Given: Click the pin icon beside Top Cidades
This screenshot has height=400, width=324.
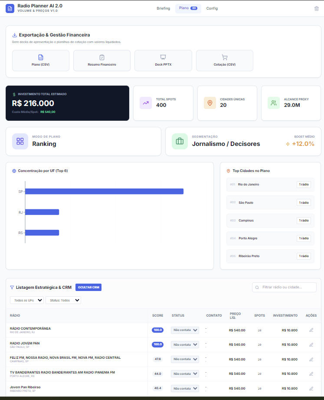Looking at the screenshot, I should [x=228, y=171].
